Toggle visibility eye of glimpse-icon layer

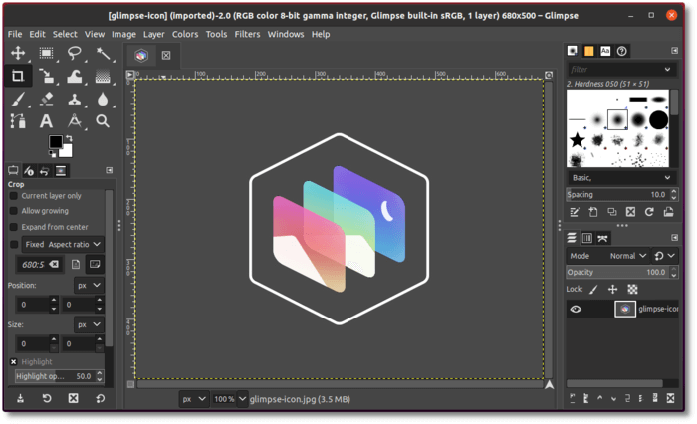point(576,309)
